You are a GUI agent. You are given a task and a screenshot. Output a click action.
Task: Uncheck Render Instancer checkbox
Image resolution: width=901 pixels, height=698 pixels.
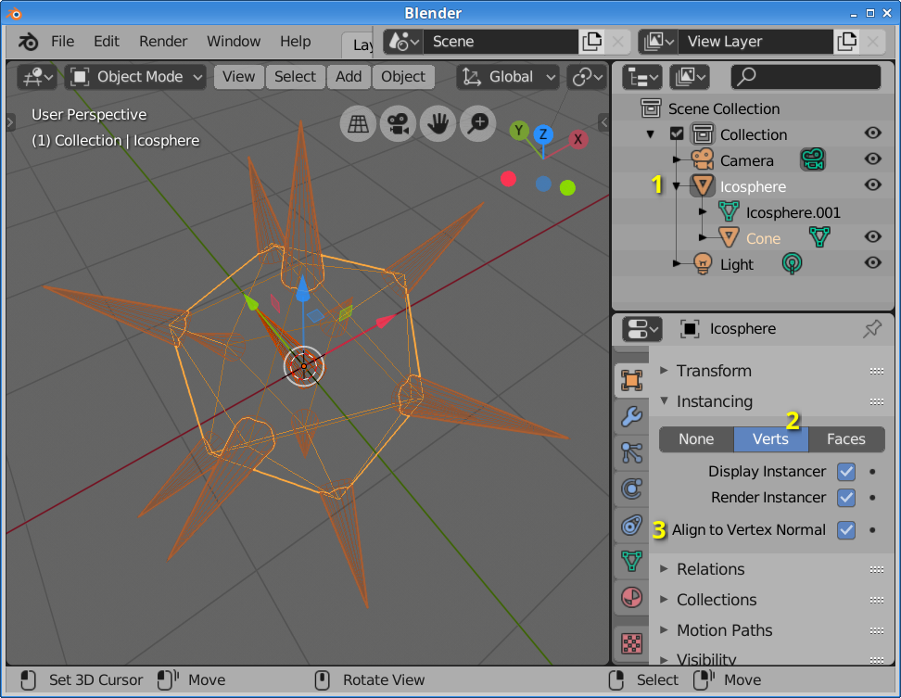(845, 498)
